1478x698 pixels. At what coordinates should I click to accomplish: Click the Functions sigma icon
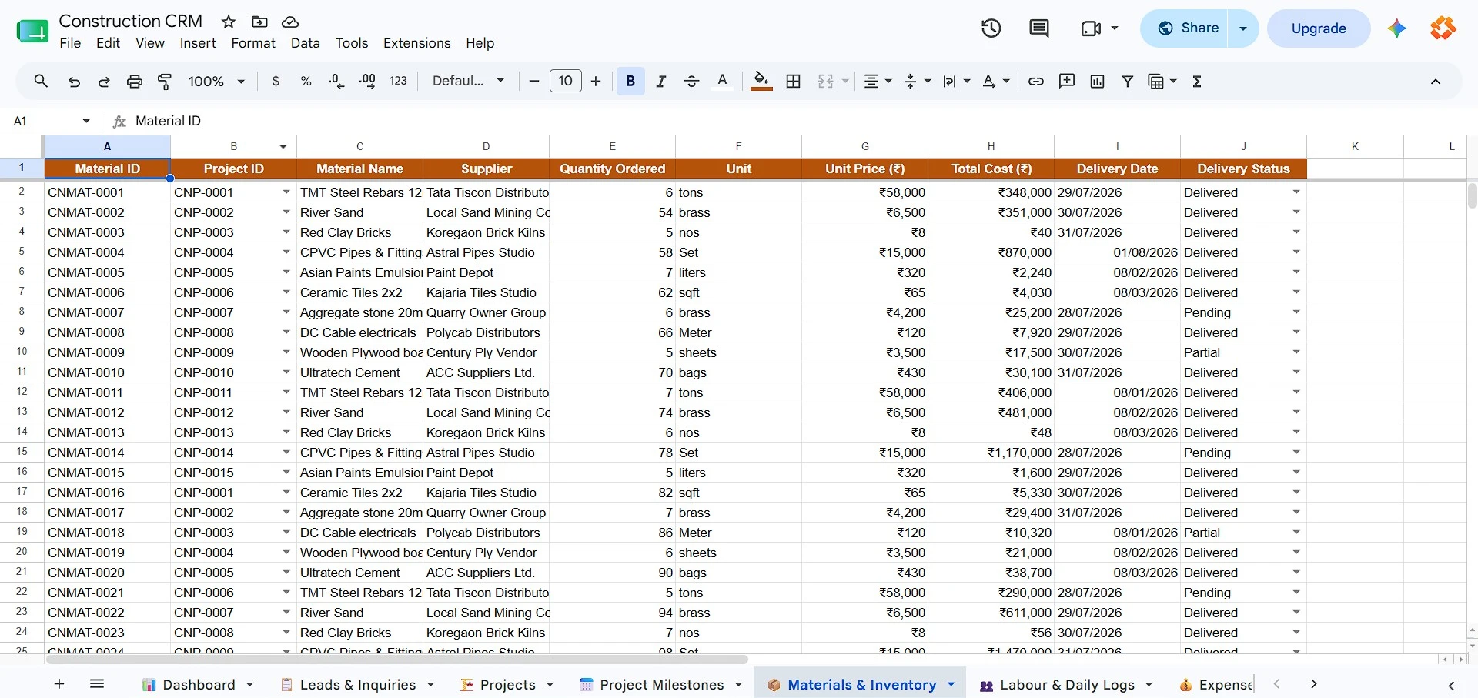[1197, 81]
